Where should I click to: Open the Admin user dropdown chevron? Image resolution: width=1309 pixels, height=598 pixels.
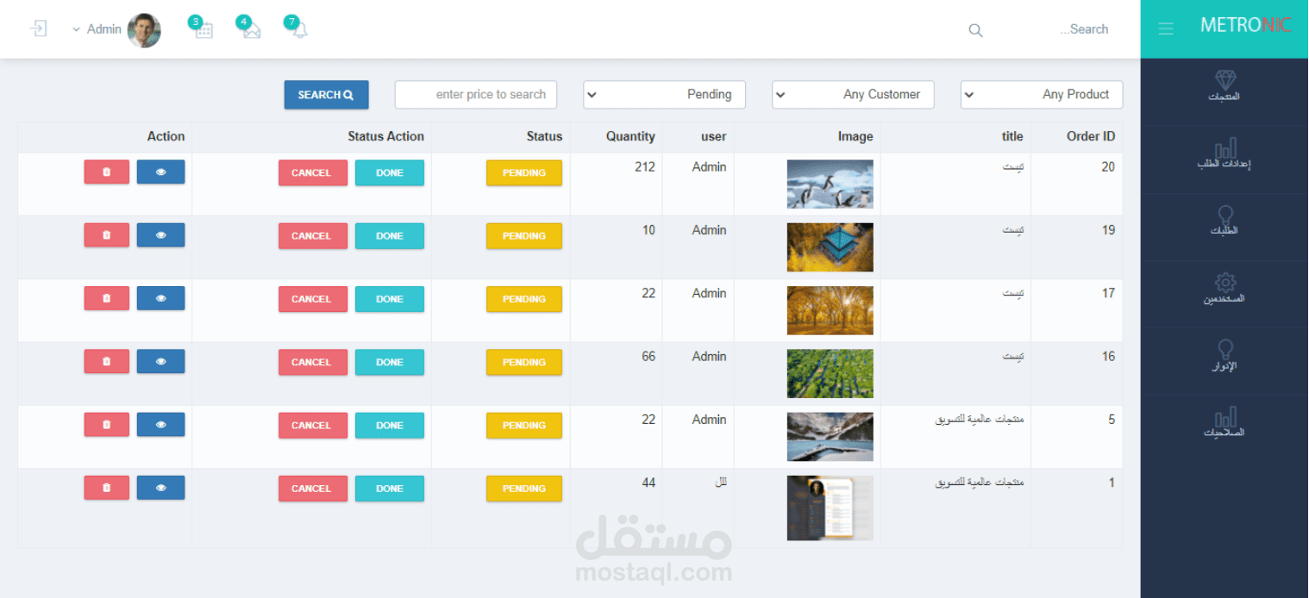click(75, 29)
